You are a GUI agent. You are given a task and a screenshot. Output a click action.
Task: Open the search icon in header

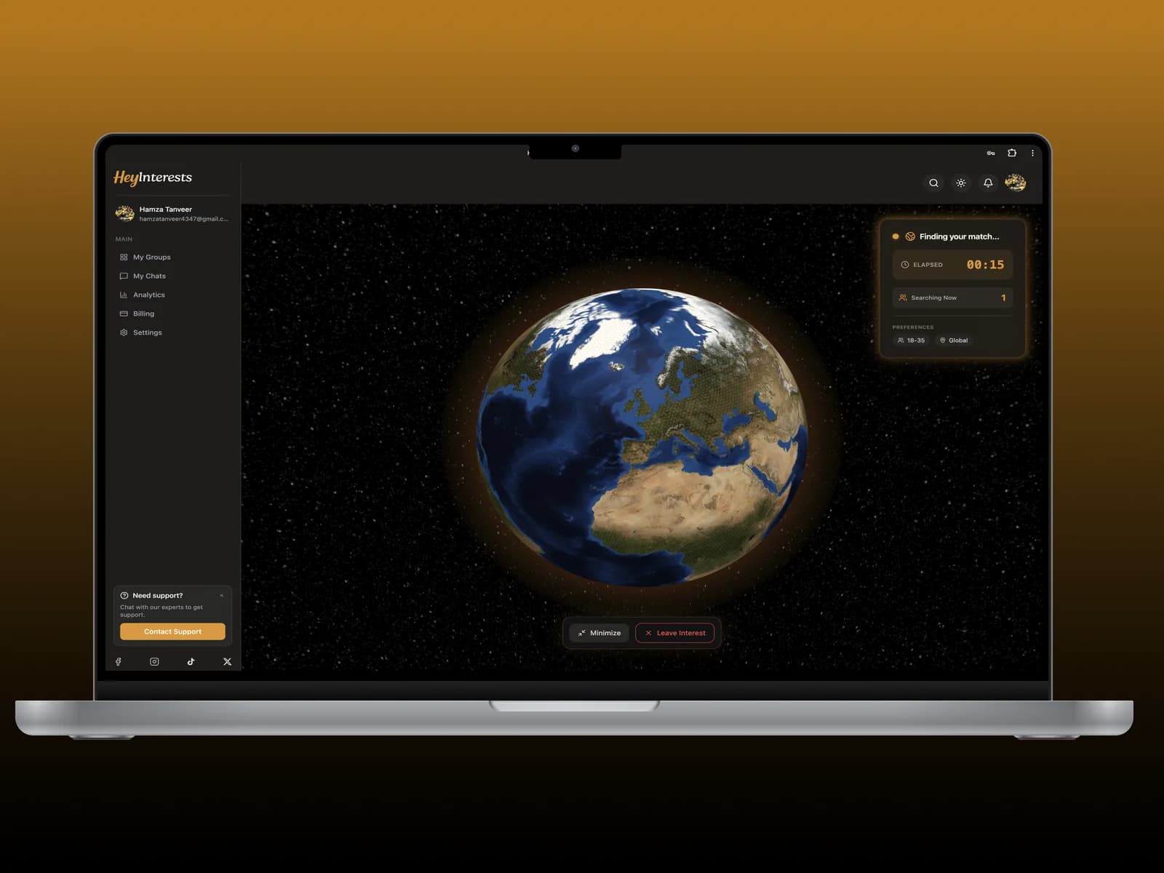[x=933, y=183]
